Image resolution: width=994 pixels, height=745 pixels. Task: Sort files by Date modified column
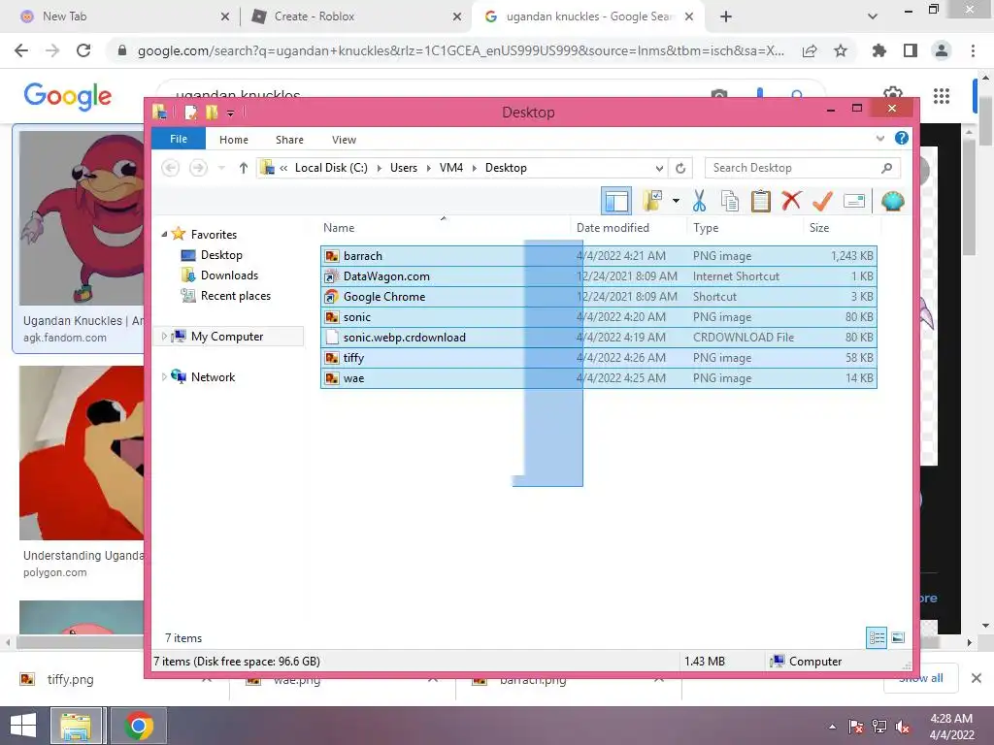(629, 227)
